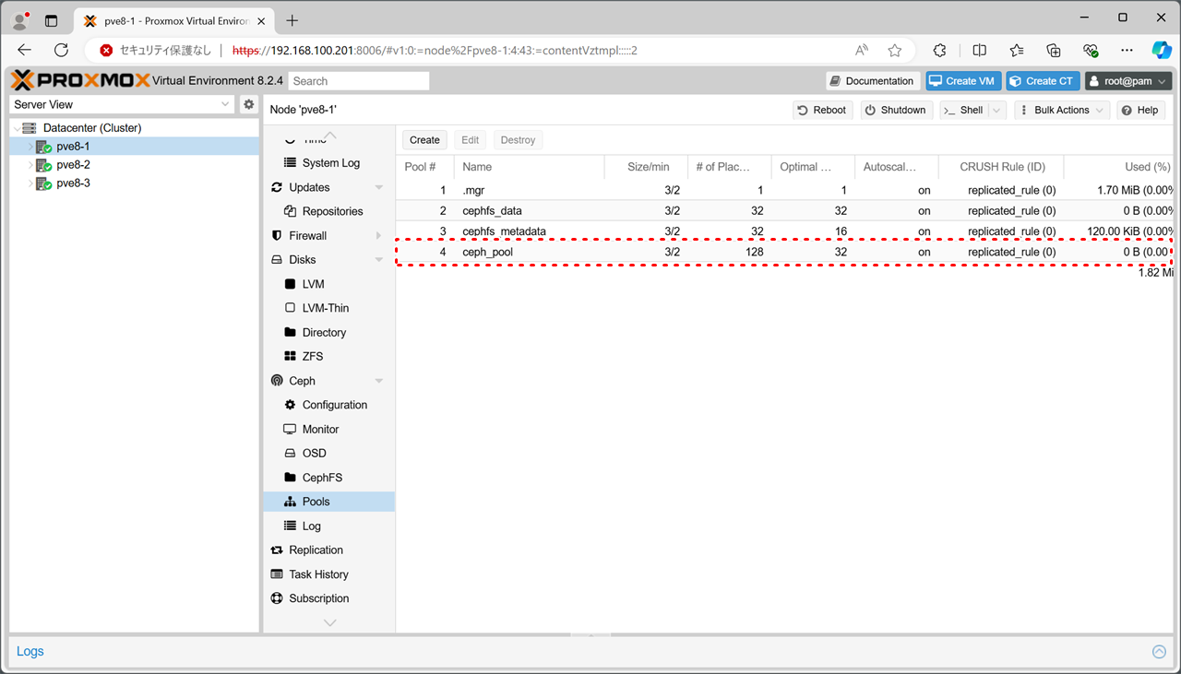Click the favorites star icon in address bar
The image size is (1181, 674).
point(894,51)
